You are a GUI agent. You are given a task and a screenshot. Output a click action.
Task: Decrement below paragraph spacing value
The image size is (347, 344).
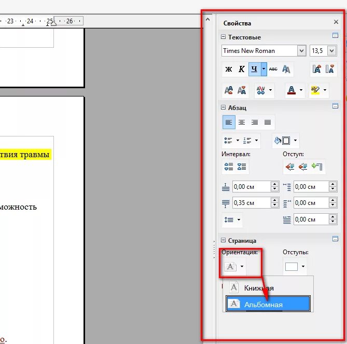coord(274,205)
